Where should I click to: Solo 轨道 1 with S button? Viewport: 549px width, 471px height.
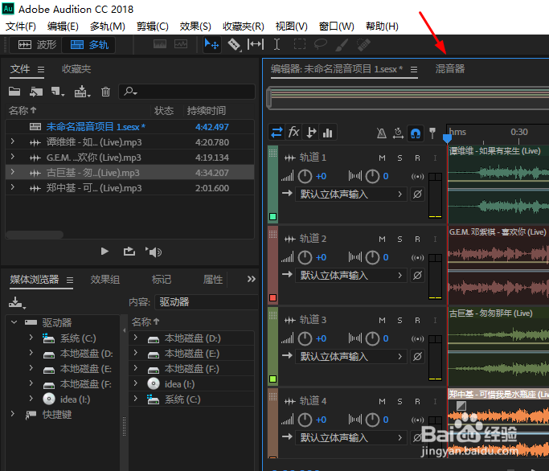click(399, 158)
